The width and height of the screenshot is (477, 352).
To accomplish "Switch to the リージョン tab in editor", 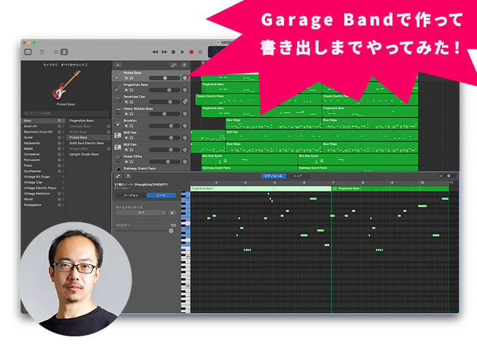I will pos(131,196).
